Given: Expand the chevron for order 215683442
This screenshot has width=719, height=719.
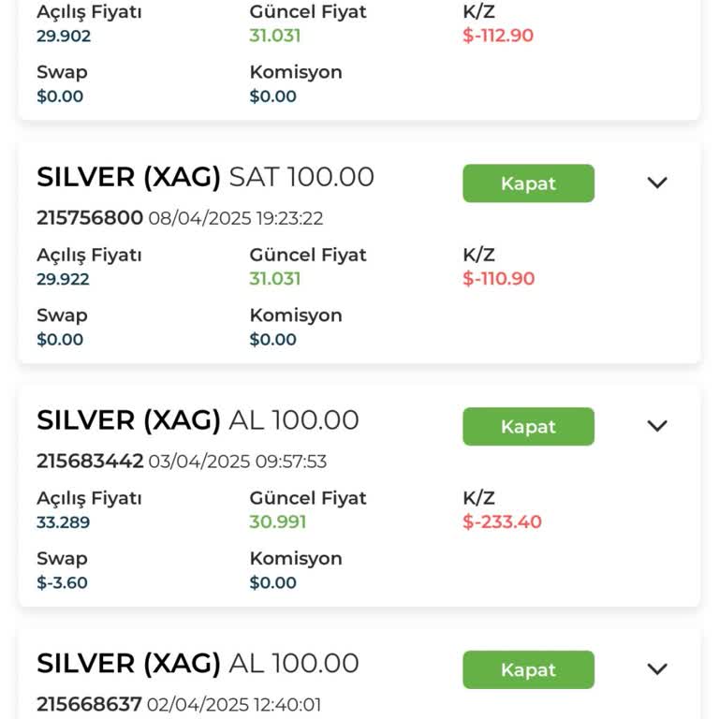Looking at the screenshot, I should click(657, 426).
